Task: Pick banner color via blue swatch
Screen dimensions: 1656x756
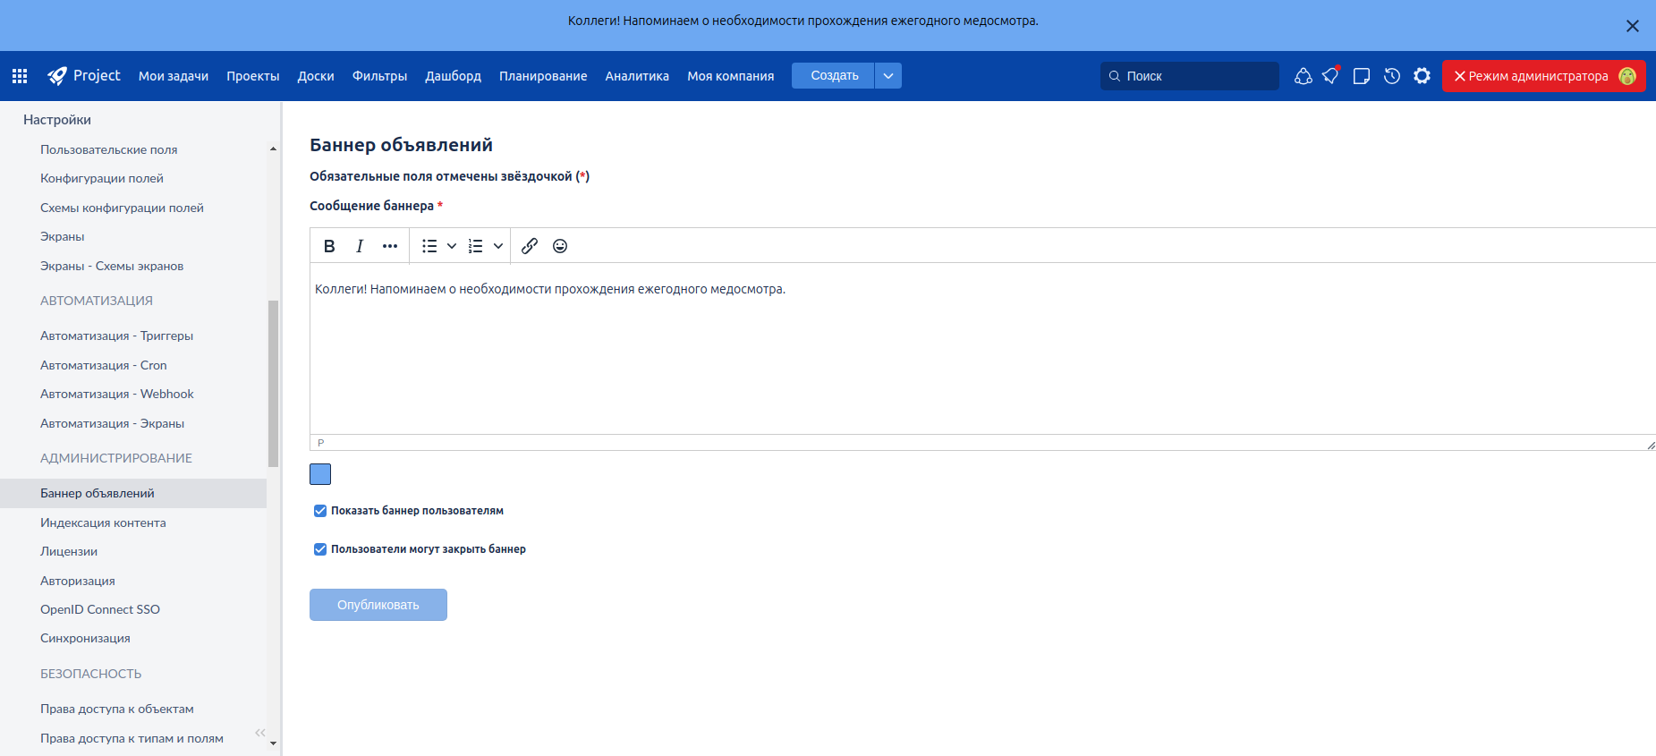Action: tap(320, 474)
